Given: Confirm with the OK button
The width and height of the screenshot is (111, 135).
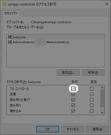Looking at the screenshot, I should point(48,129).
